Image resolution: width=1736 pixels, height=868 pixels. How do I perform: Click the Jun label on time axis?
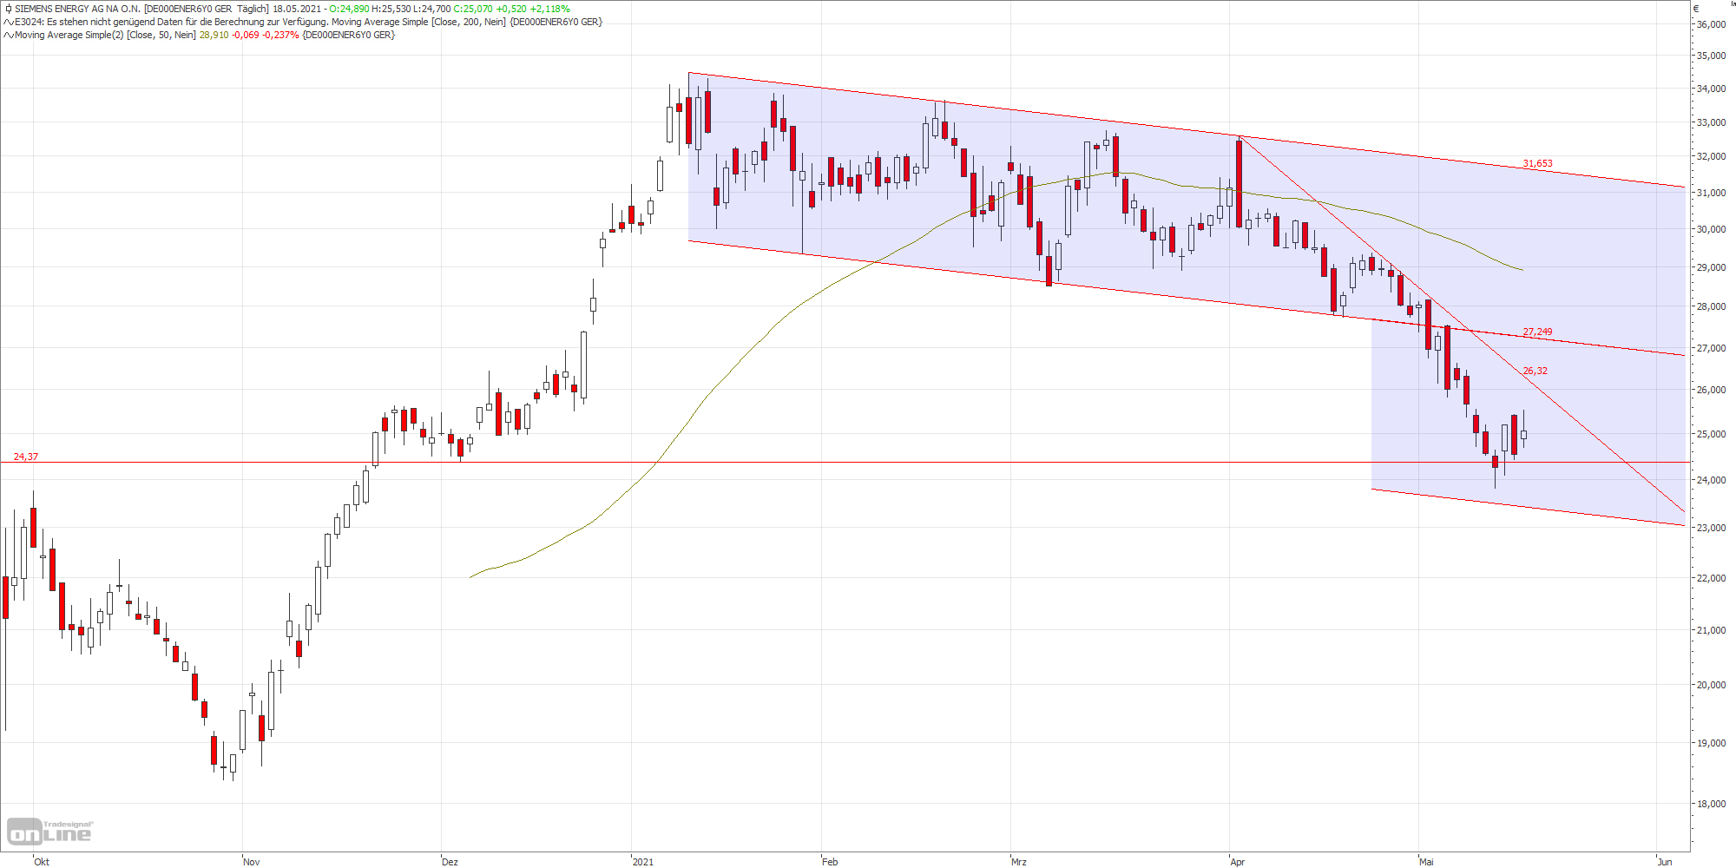tap(1664, 862)
